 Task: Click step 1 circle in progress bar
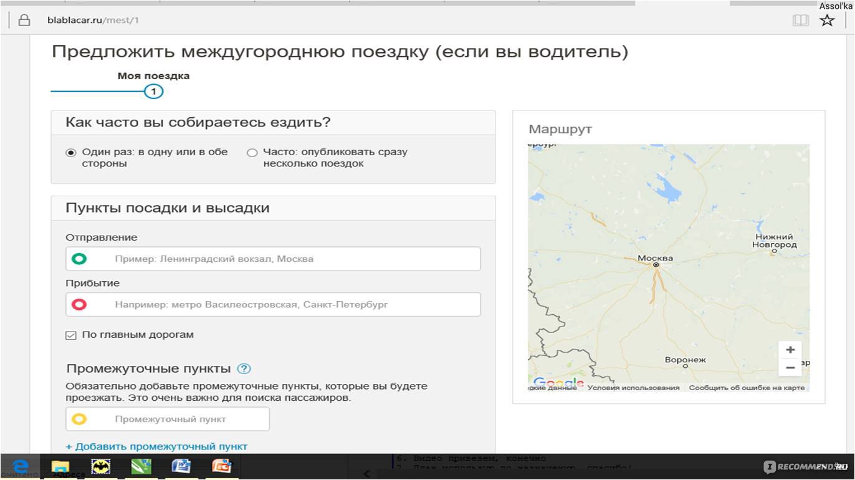[x=153, y=92]
